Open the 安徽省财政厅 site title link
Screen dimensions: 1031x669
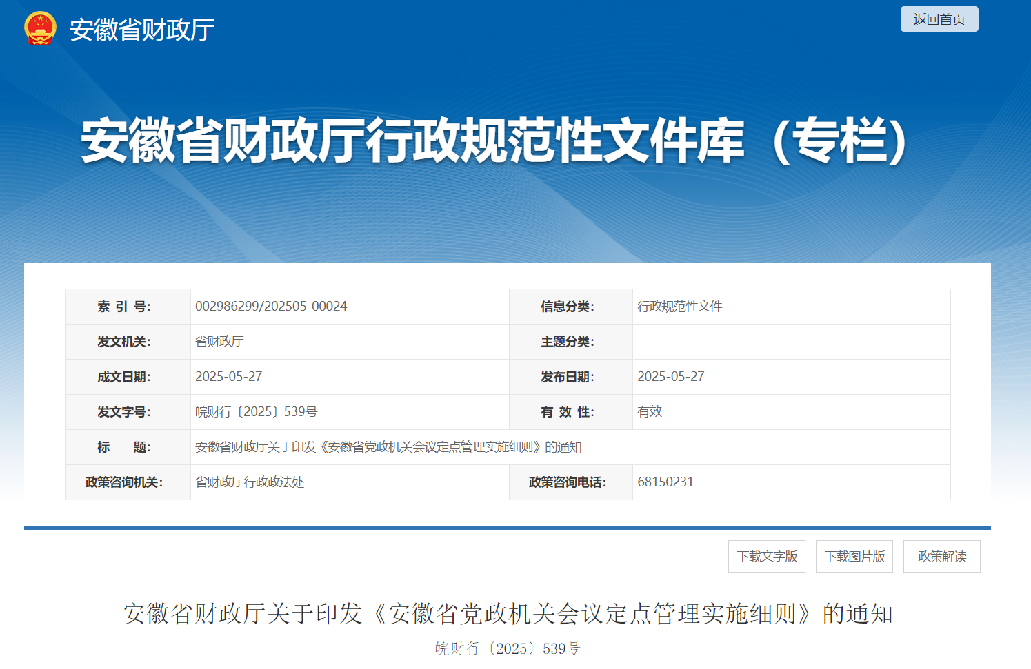(142, 30)
